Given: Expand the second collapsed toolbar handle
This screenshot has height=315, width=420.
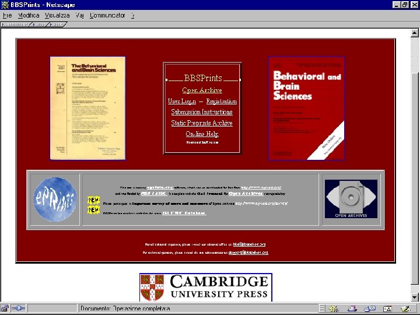Looking at the screenshot, I should coord(39,24).
